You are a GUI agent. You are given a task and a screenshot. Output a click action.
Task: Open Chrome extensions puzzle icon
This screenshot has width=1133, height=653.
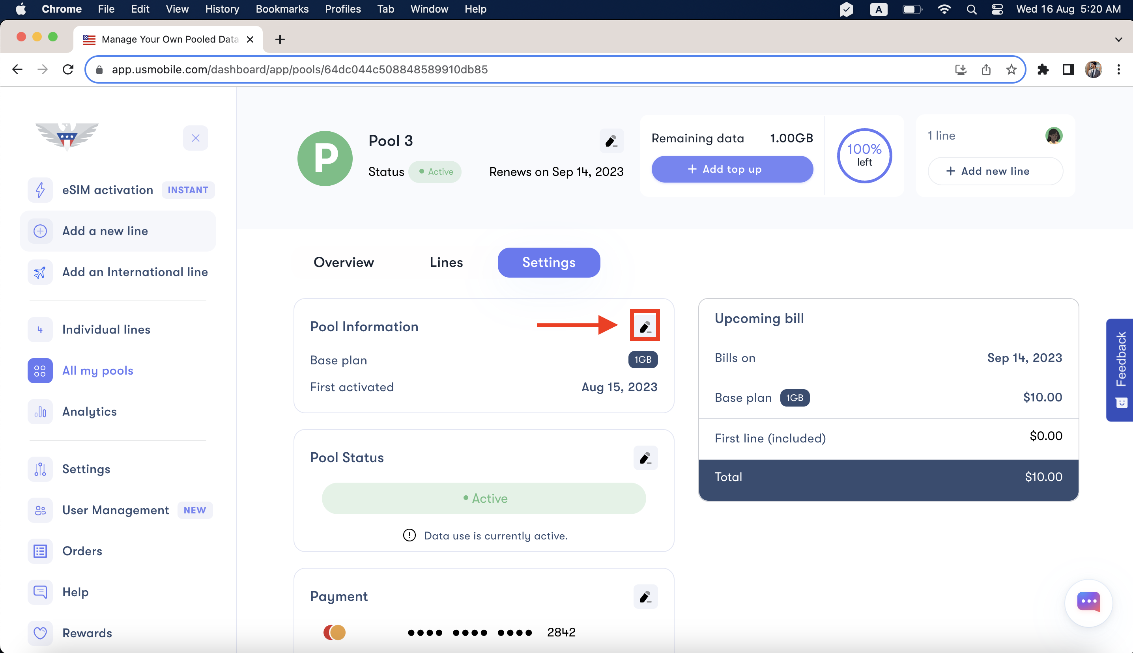point(1043,69)
